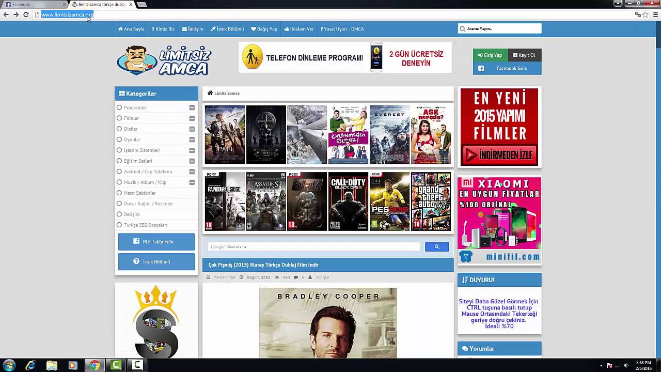Expand Diziler category toggle
Screen dimensions: 661x372
click(x=192, y=129)
